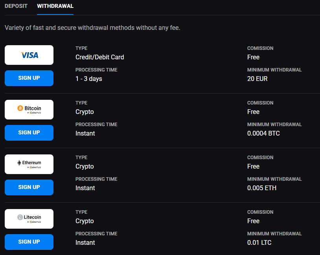The image size is (320, 255).
Task: Select the Crypto type label for Litecoin
Action: 85,221
